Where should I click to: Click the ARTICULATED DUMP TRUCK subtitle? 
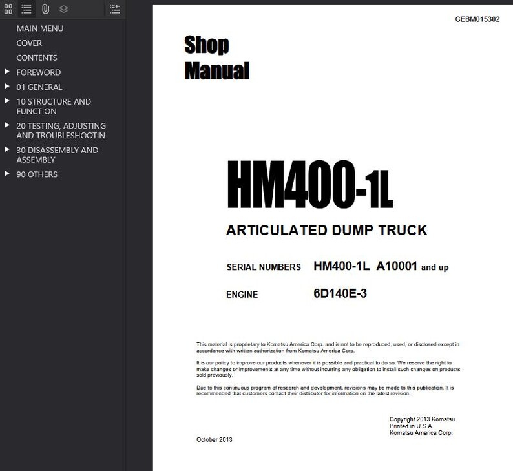point(326,230)
